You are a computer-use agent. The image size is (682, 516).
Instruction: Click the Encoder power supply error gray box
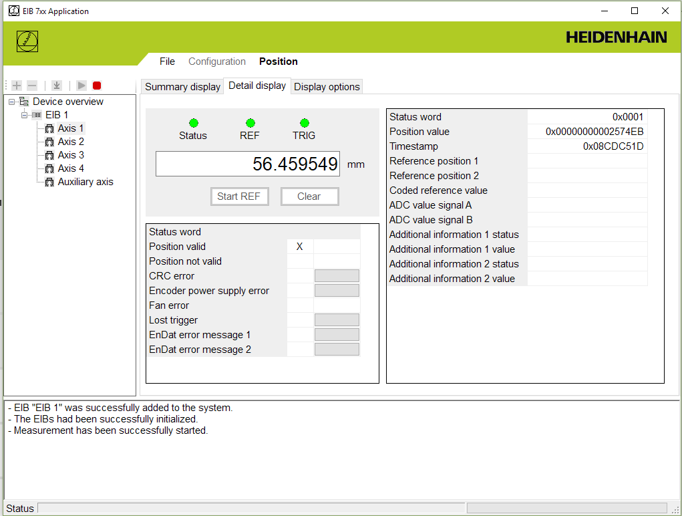[x=337, y=291]
